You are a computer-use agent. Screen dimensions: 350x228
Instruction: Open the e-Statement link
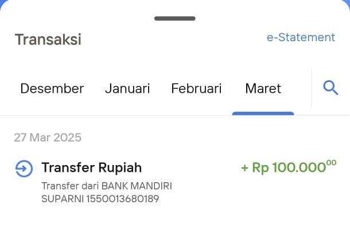301,37
